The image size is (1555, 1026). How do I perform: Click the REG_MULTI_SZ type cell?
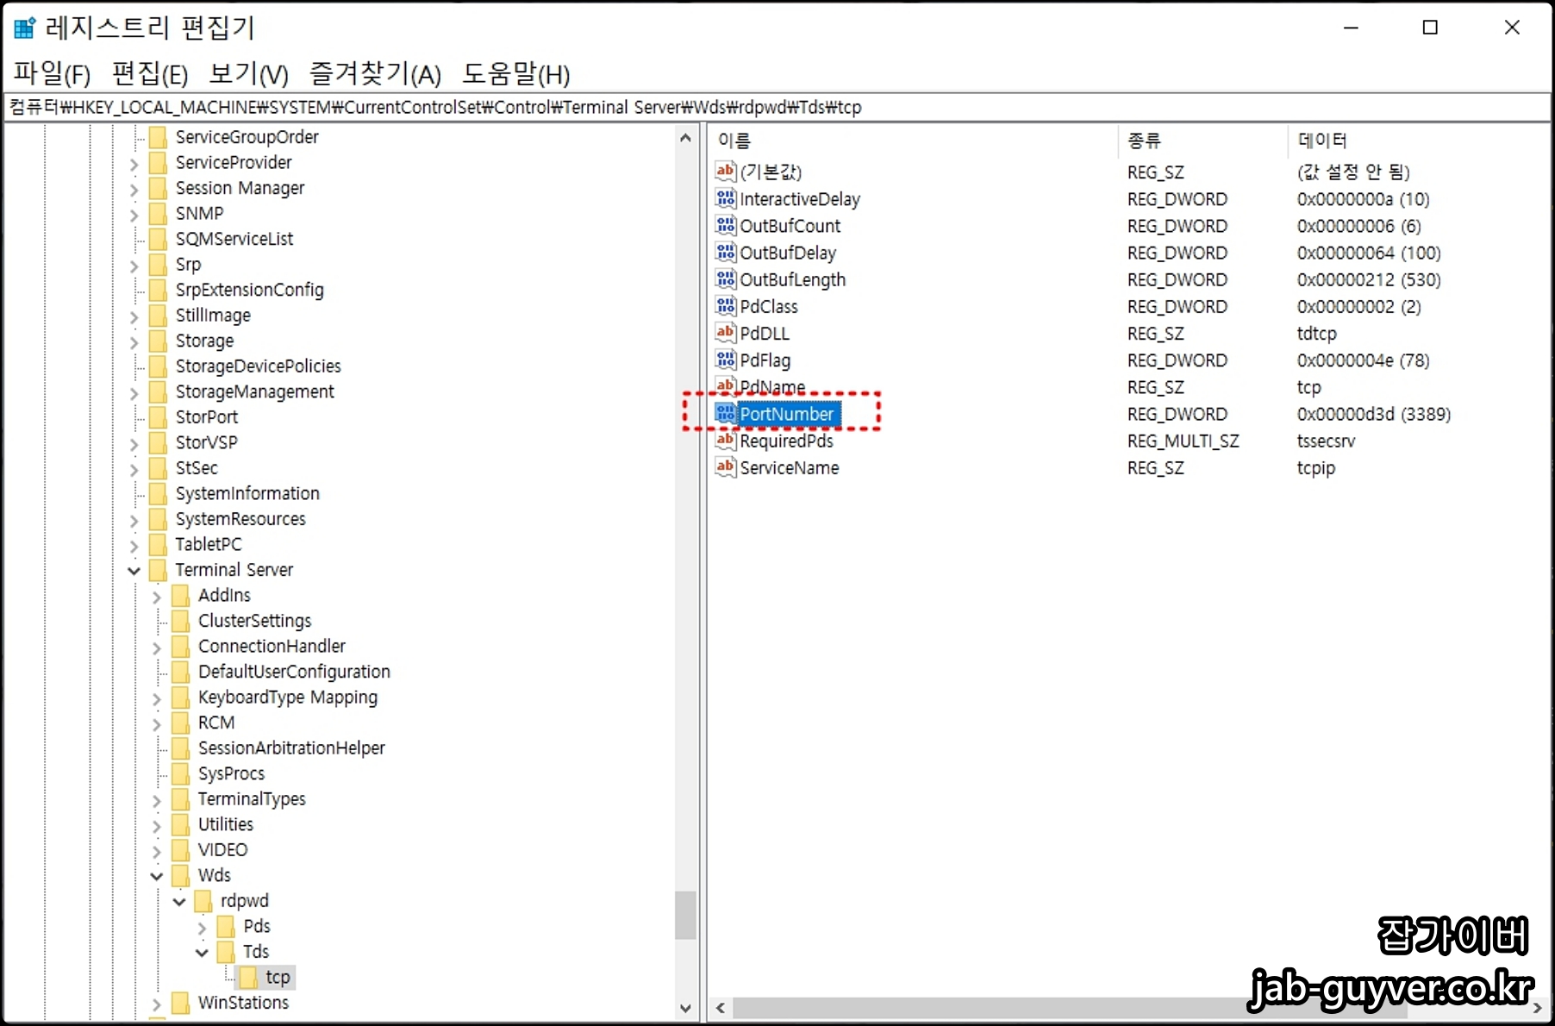pyautogui.click(x=1183, y=441)
